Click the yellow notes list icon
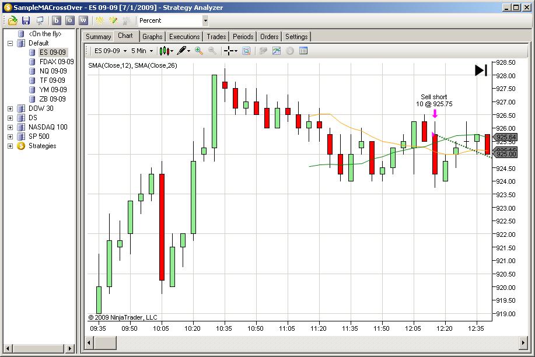535x357 pixels. click(100, 21)
